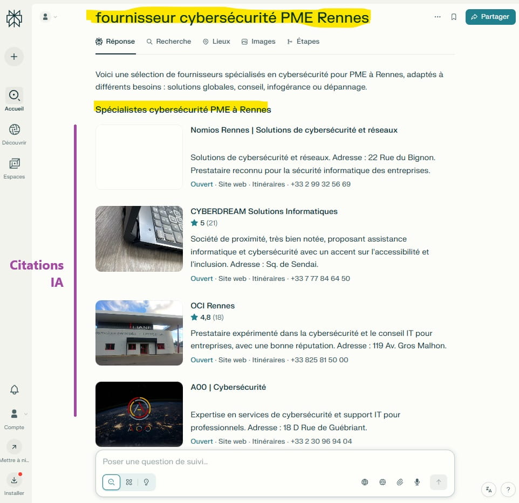519x503 pixels.
Task: Open the three-dots more options menu
Action: point(438,17)
